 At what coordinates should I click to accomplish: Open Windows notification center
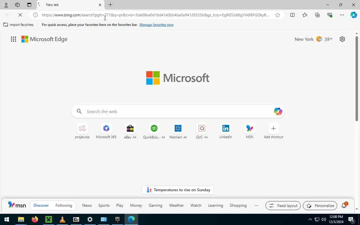(x=351, y=219)
